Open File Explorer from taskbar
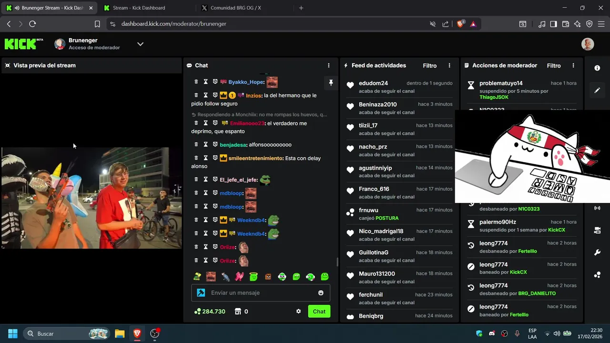The height and width of the screenshot is (343, 610). 120,333
